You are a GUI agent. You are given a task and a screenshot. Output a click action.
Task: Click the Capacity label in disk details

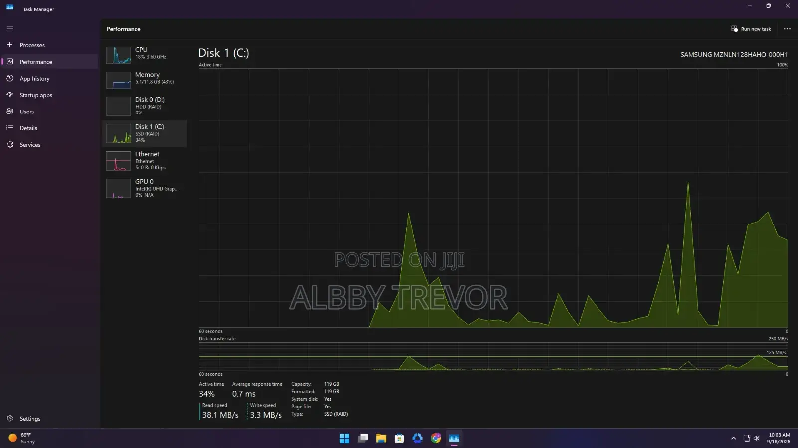tap(302, 384)
